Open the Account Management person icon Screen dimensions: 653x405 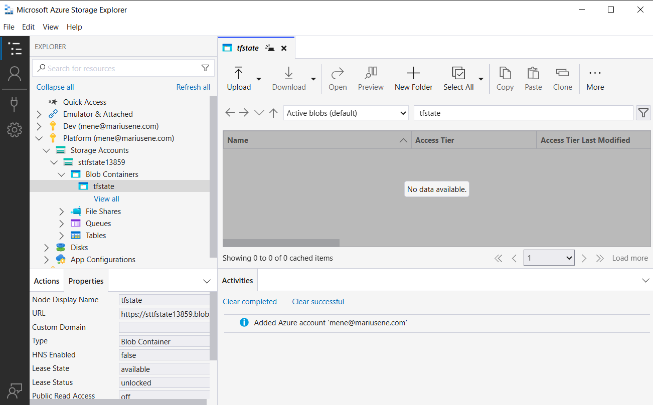(x=15, y=74)
